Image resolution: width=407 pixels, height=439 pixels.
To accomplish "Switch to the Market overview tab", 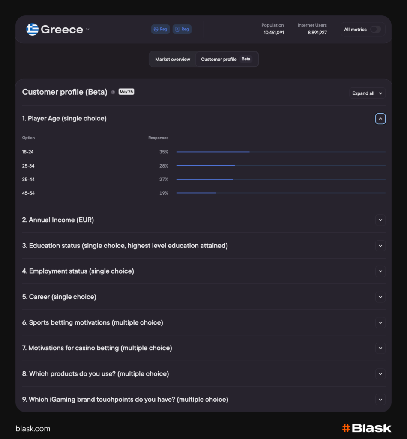I will click(173, 59).
